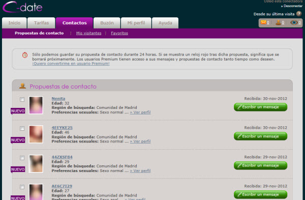Click the NUEVO badge for Nenita
305x200 pixels.
click(x=18, y=111)
